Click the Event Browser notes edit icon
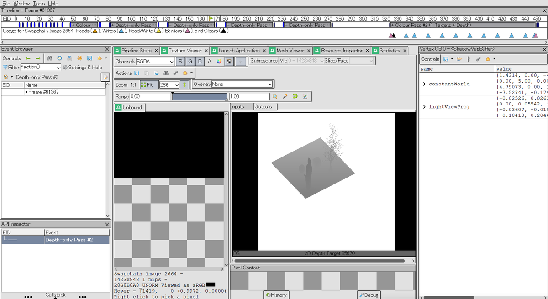 point(105,77)
